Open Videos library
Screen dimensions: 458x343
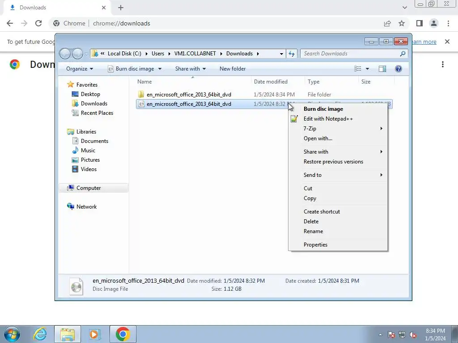click(89, 169)
